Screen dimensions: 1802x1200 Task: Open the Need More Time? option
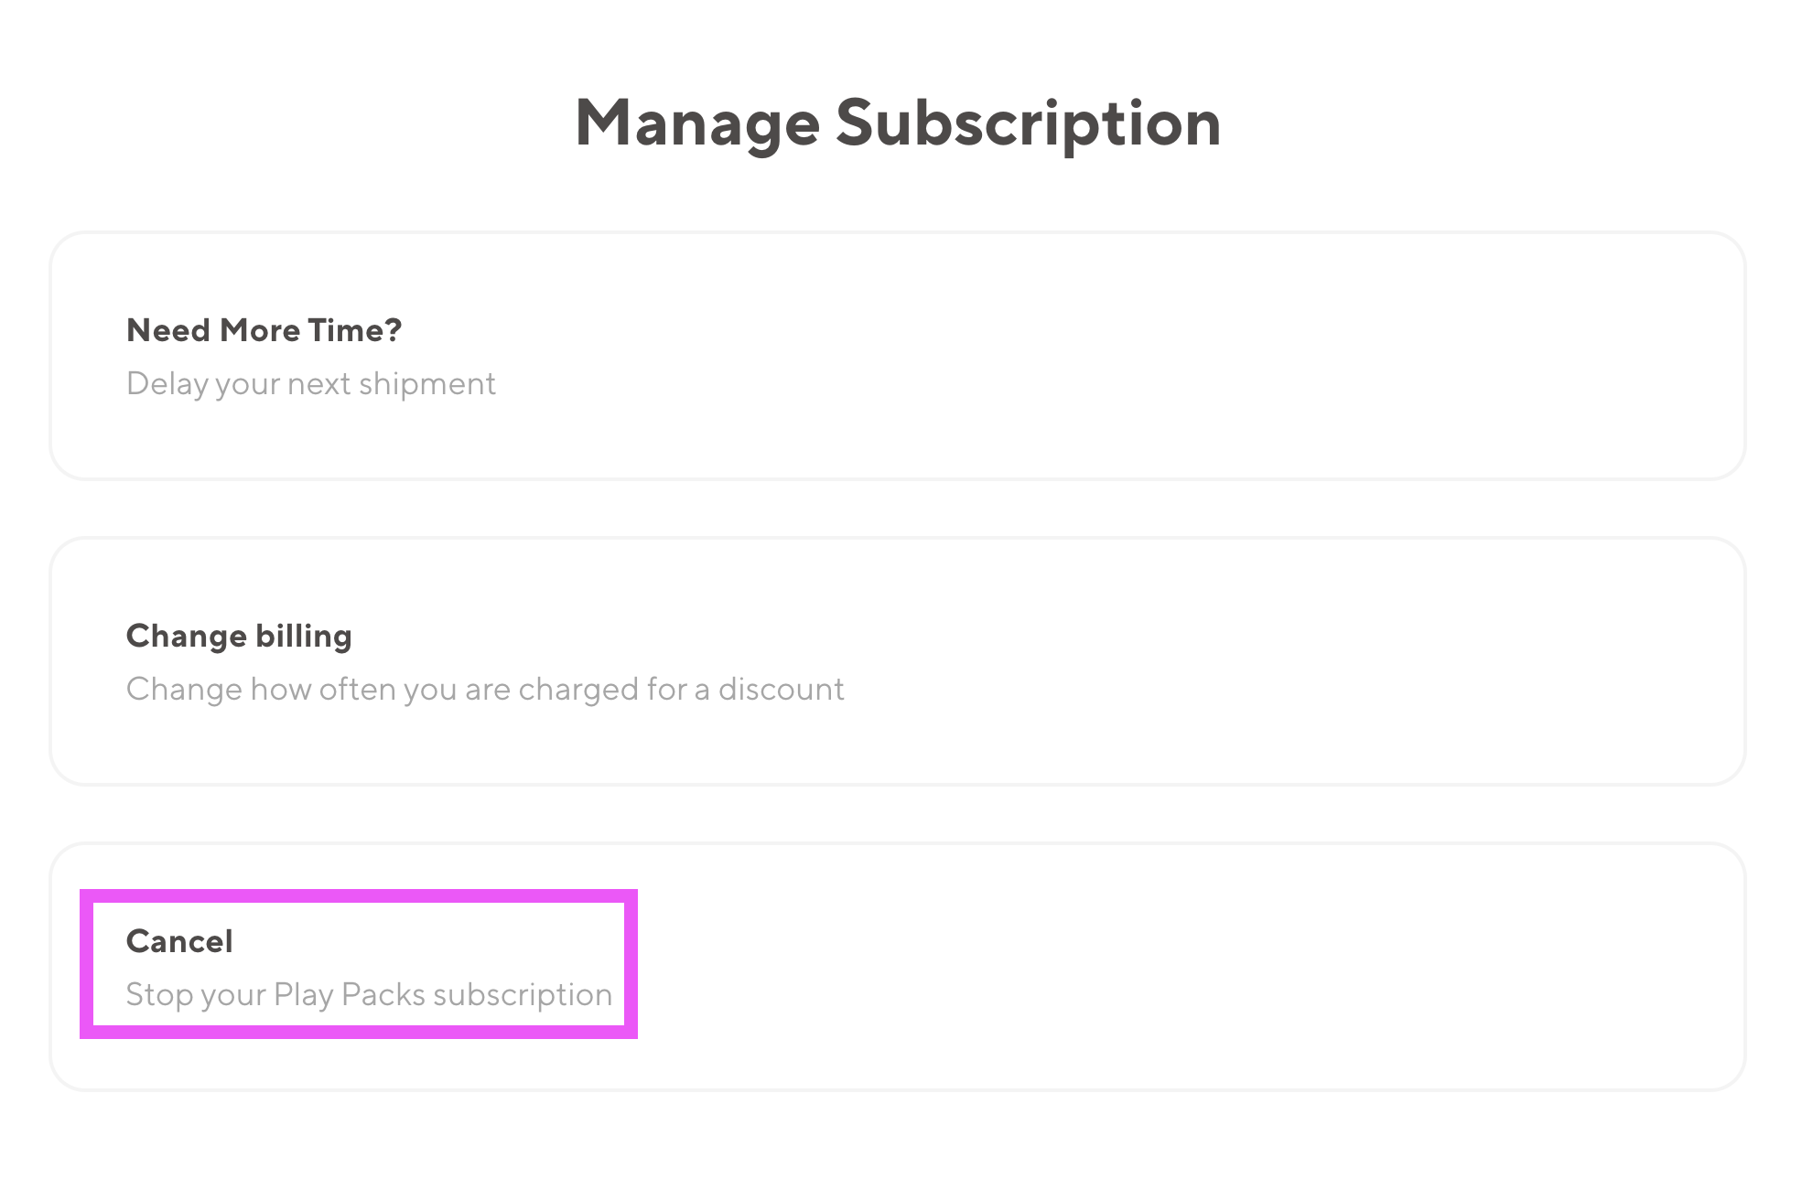(x=897, y=356)
